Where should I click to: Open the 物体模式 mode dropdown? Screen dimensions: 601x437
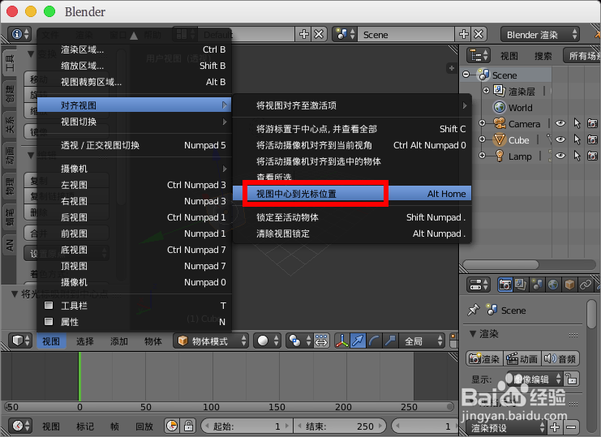click(x=211, y=341)
